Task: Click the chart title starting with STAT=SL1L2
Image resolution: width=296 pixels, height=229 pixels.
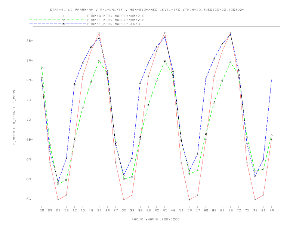Action: (x=147, y=10)
